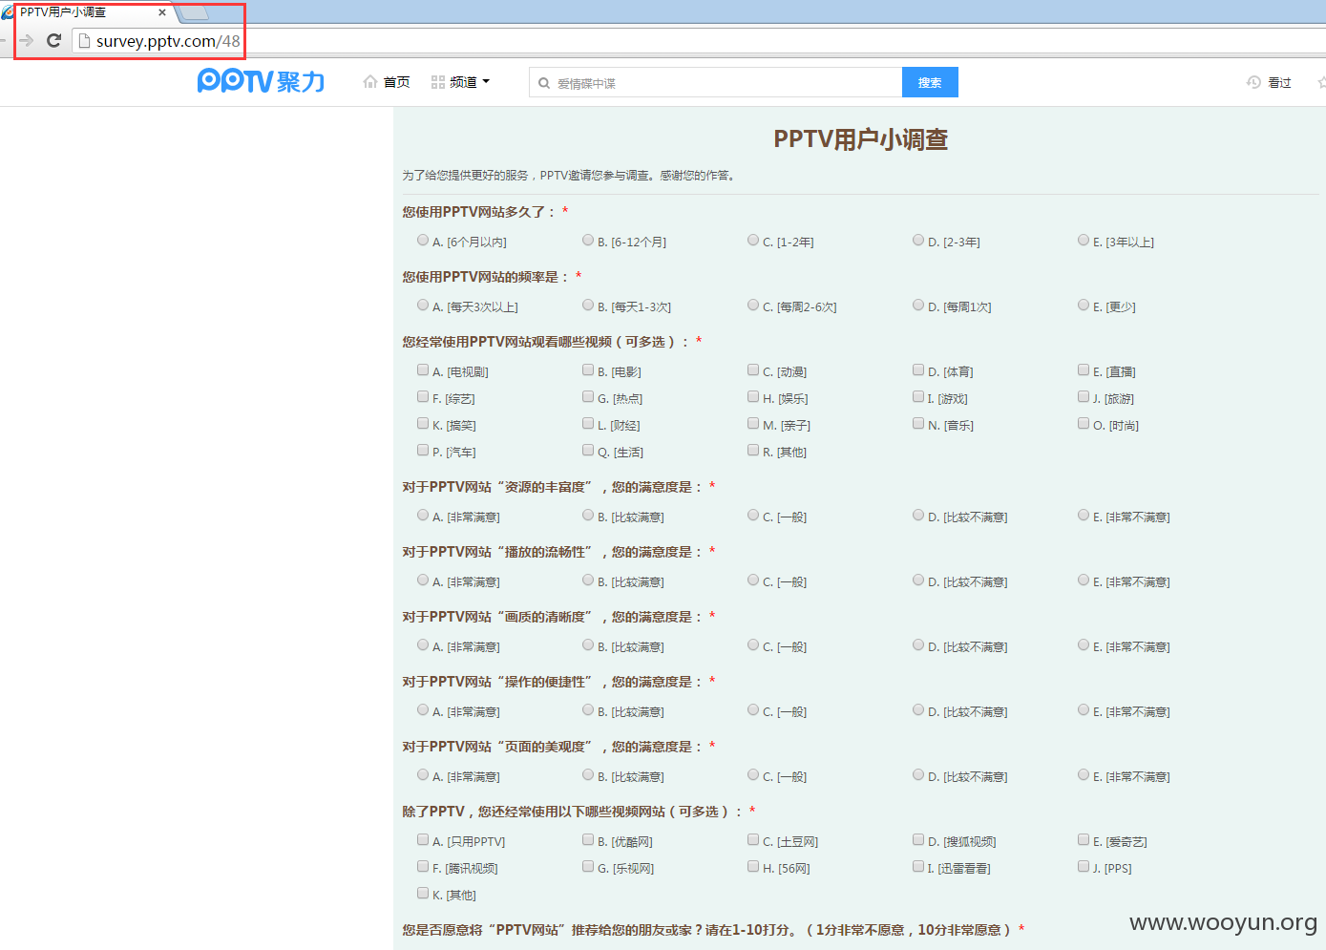Reload the page with the refresh icon

[x=53, y=40]
